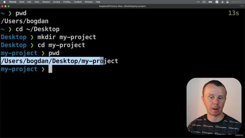Open the Help menu

(98, 2)
